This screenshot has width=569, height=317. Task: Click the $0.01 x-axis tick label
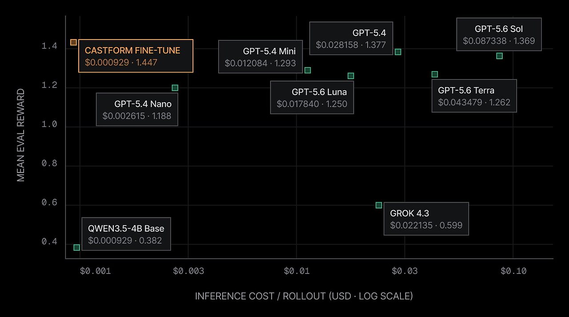[297, 271]
